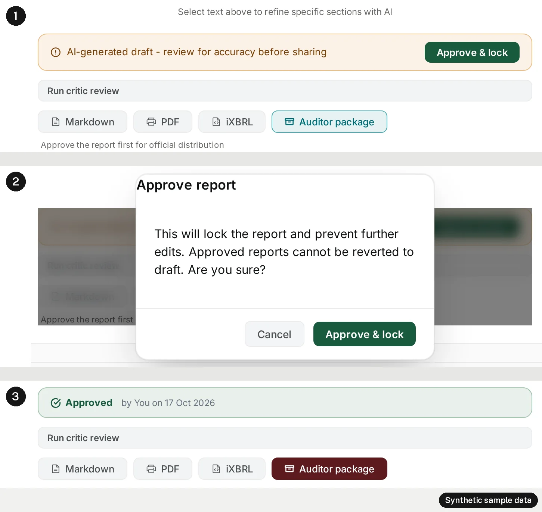This screenshot has width=542, height=512.
Task: Click dialog text 'This will lock the report'
Action: tap(284, 252)
